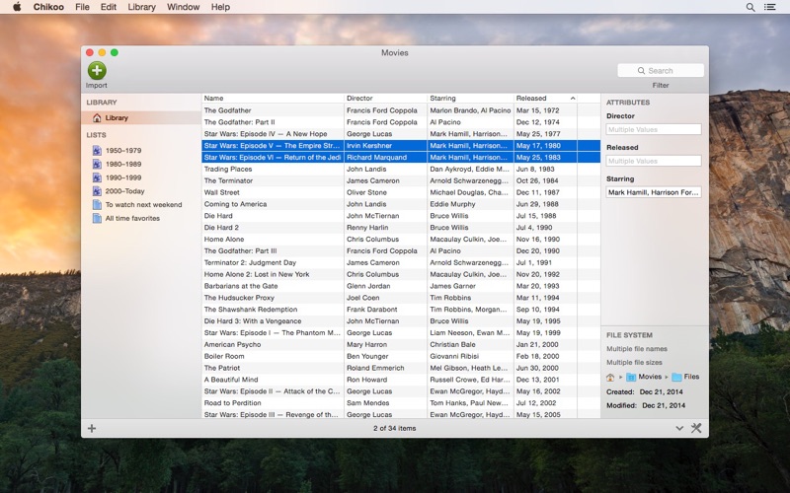Select the American Psycho row
The height and width of the screenshot is (493, 790).
401,344
